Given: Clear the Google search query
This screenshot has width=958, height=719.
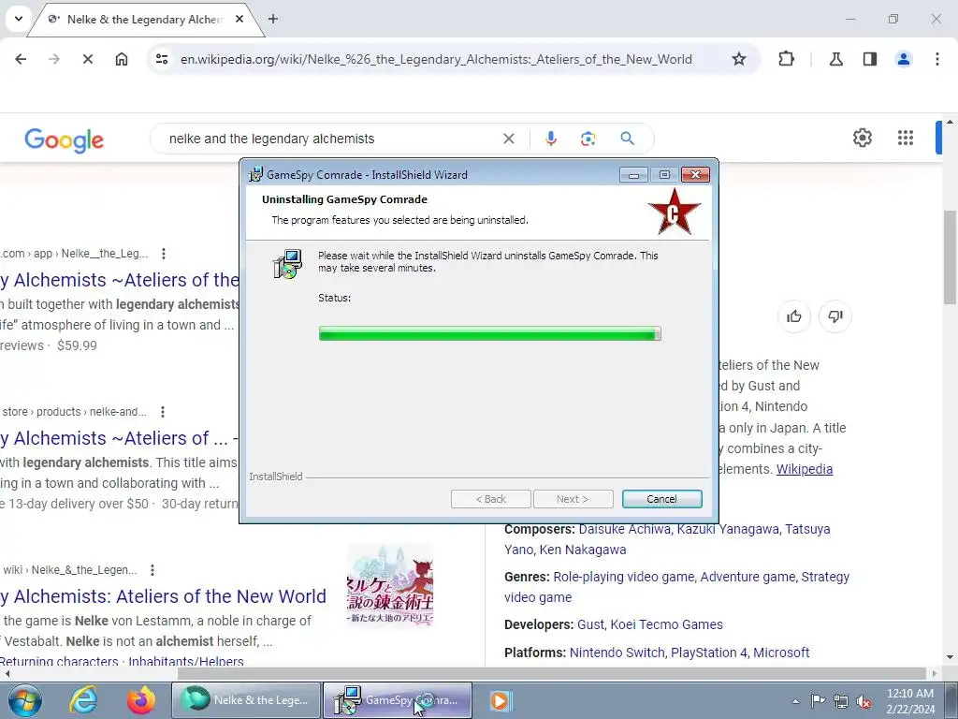Looking at the screenshot, I should tap(508, 139).
